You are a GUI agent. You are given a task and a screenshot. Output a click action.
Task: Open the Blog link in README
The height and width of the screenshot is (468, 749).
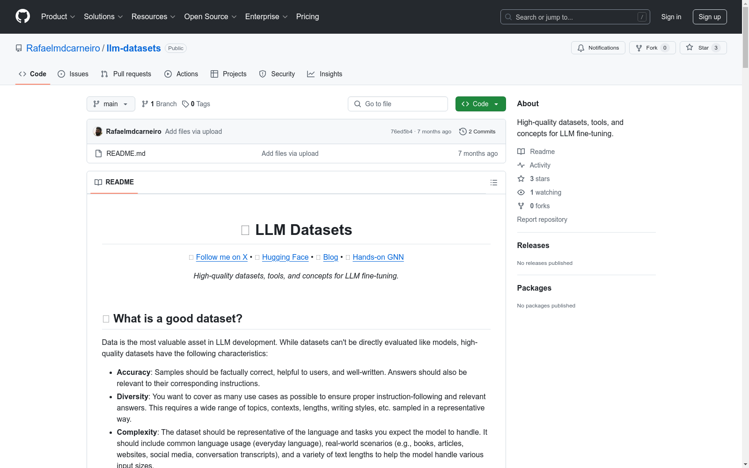pyautogui.click(x=330, y=257)
